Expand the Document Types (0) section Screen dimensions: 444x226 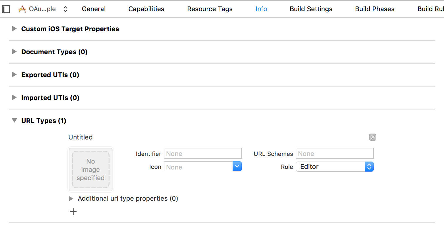[14, 52]
